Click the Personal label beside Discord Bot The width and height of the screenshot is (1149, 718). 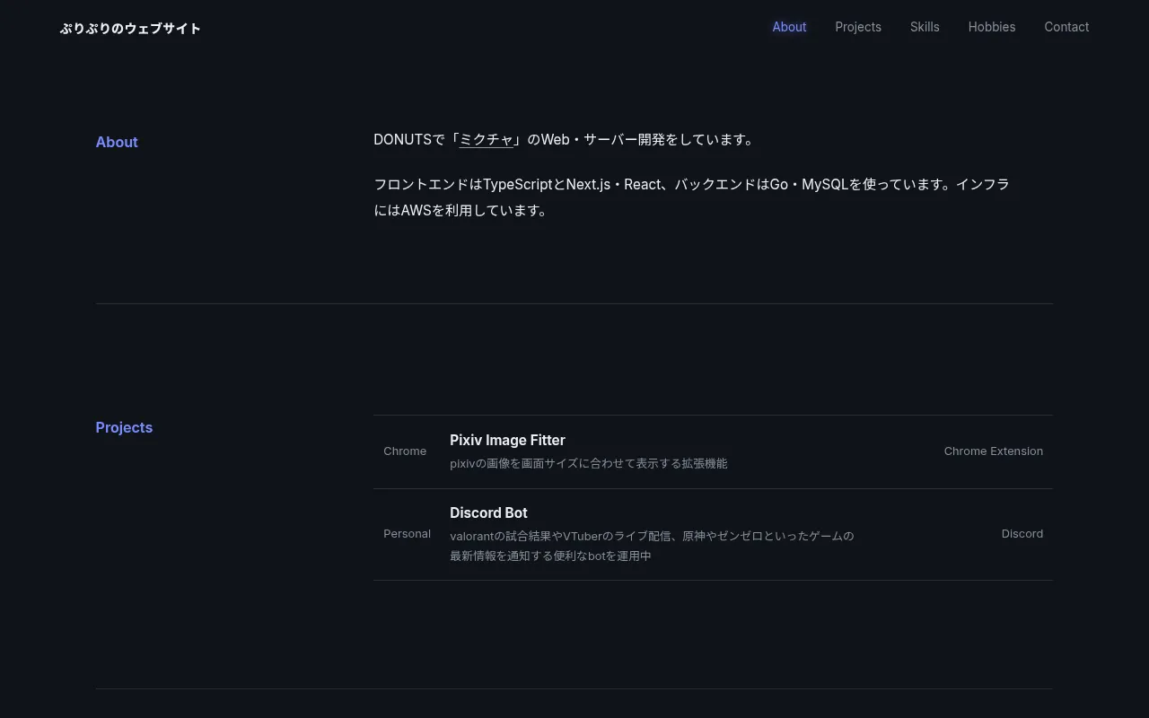407,534
